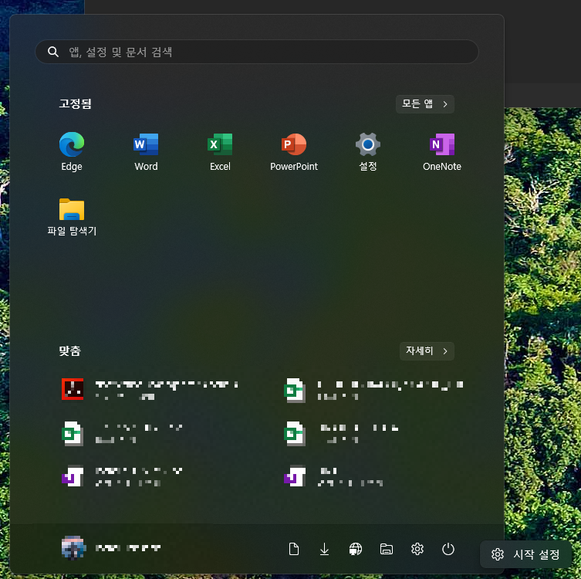Open the Network globe icon

[356, 549]
